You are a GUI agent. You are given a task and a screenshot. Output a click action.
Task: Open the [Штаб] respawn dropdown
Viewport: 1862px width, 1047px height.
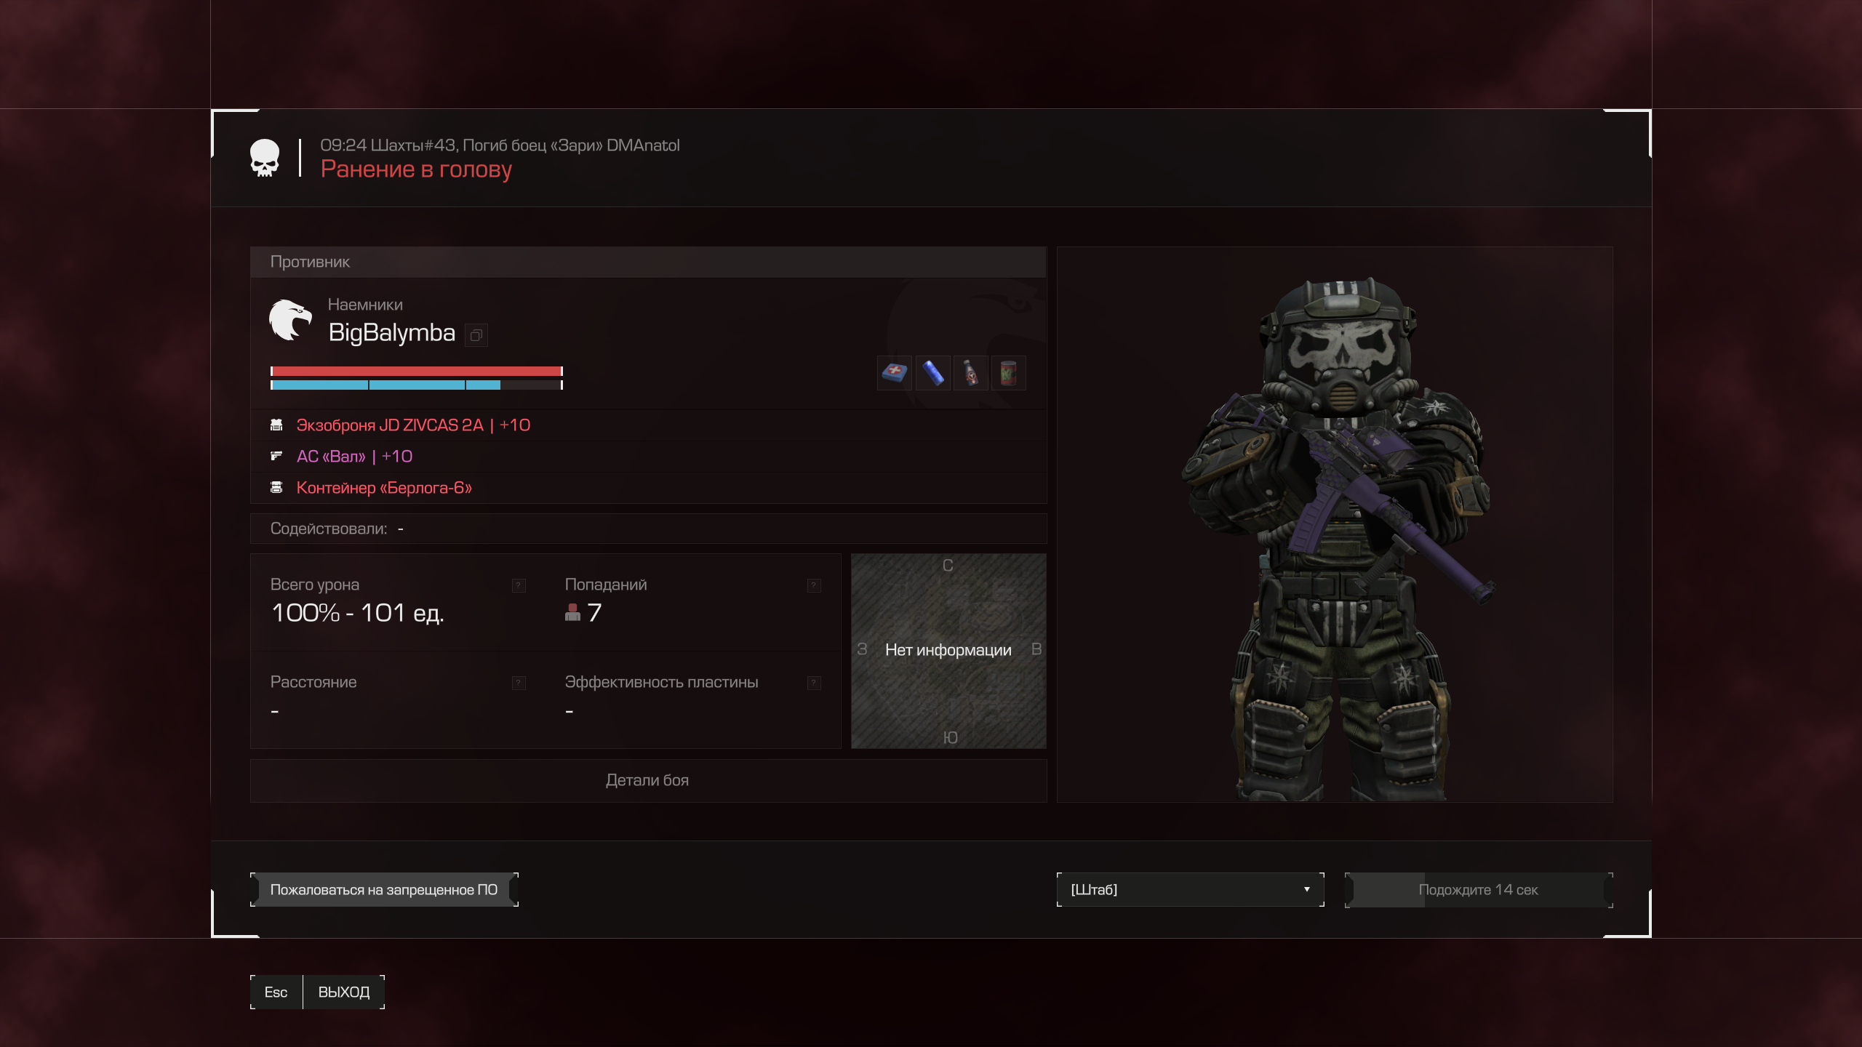point(1190,889)
